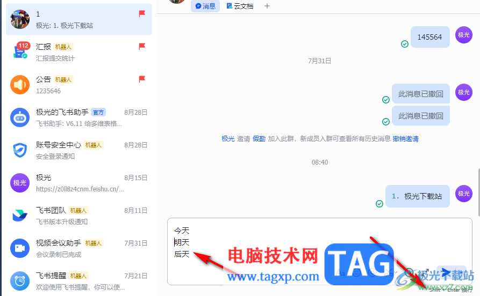Viewport: 480px width, 296px height.
Task: Click the 撤销邀请 link
Action: click(405, 139)
